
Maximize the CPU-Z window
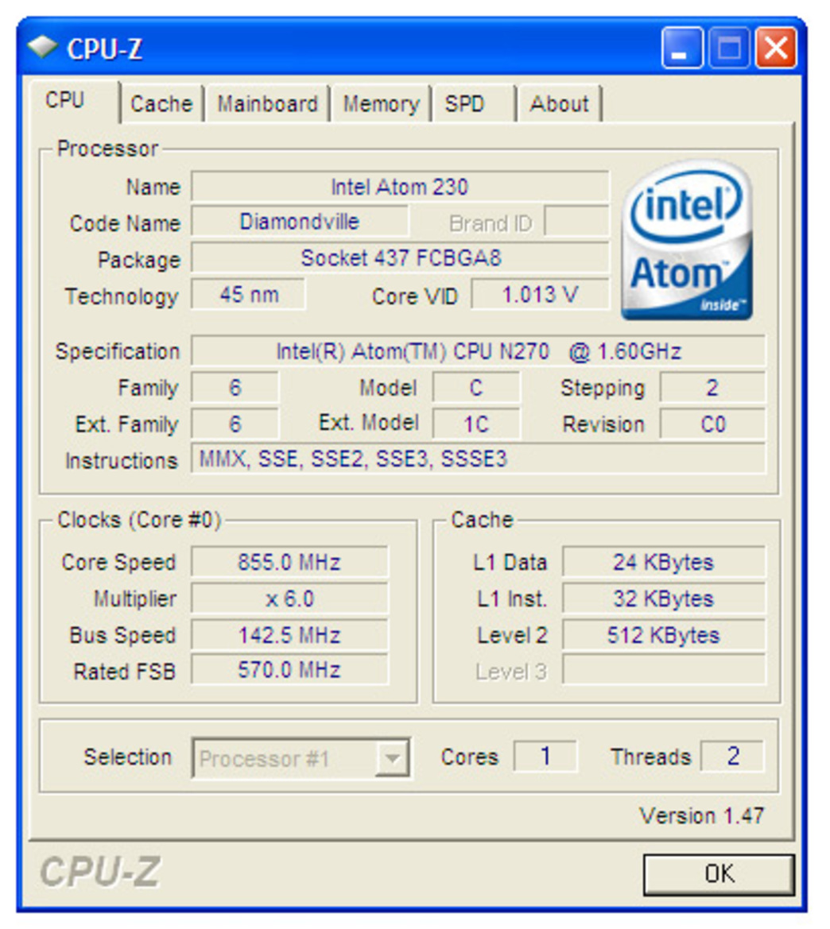coord(729,48)
